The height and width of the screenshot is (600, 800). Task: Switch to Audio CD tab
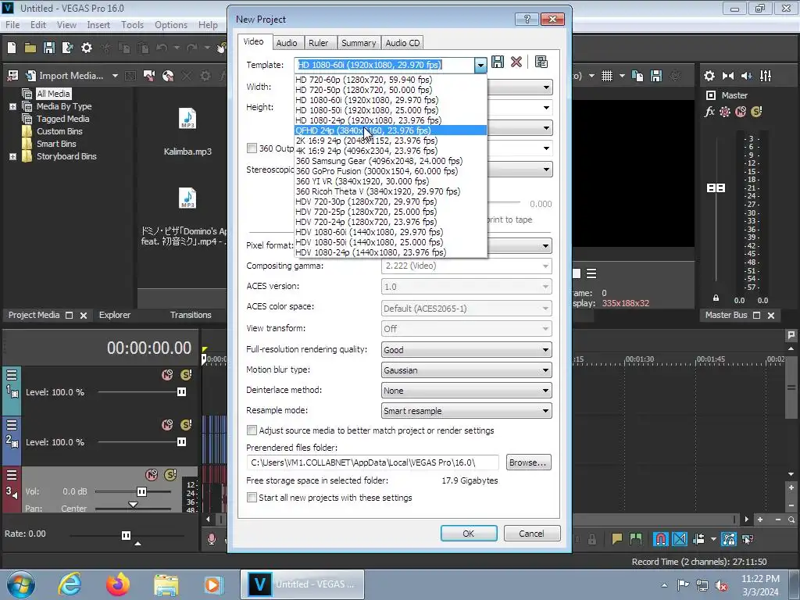click(x=402, y=43)
